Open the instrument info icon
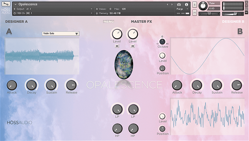Screen dimensions: 249x141 point(187,4)
